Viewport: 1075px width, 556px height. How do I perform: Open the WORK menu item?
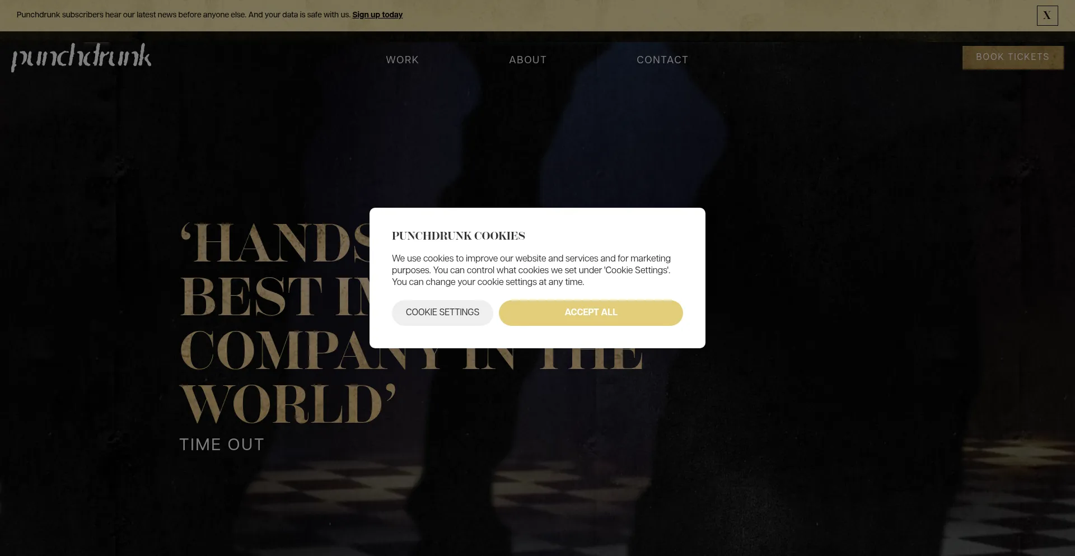402,60
